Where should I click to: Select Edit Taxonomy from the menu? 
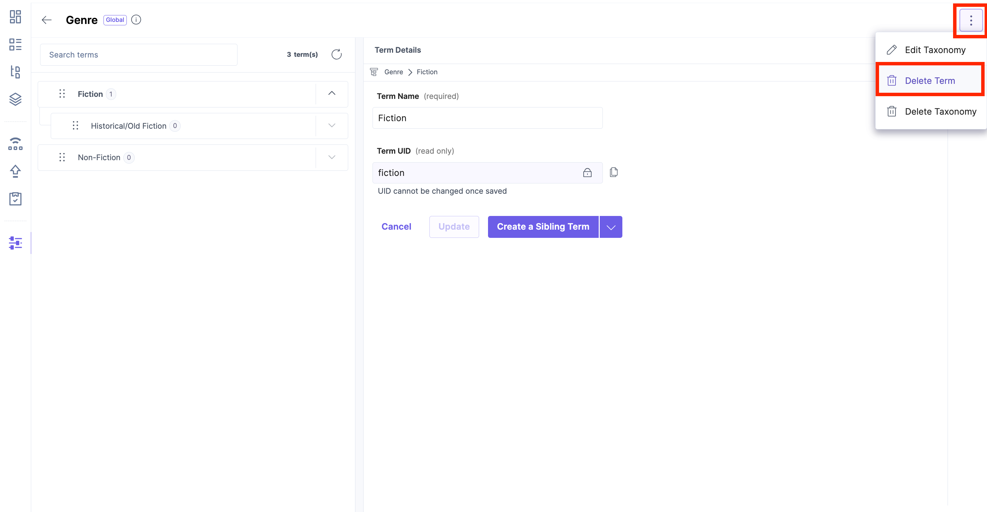point(931,50)
